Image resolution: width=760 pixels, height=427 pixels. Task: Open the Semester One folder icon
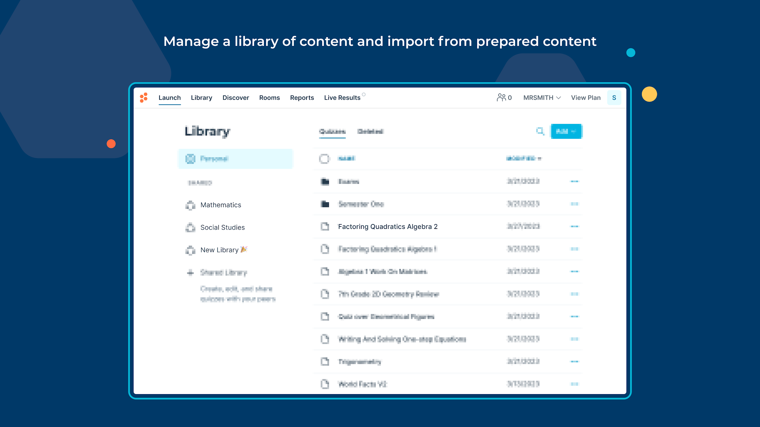[x=325, y=204]
